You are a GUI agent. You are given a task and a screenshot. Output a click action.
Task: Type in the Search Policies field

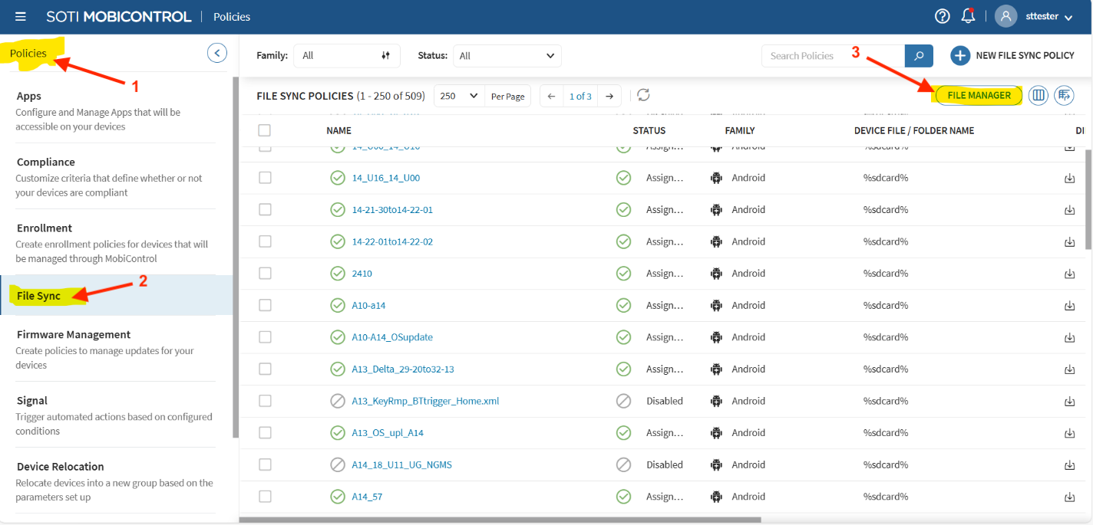tap(833, 56)
